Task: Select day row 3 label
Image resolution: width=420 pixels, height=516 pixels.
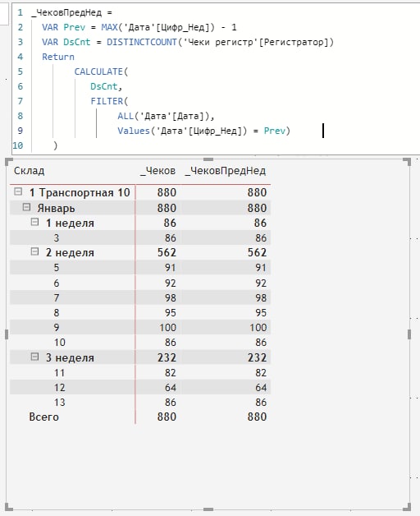Action: [x=57, y=238]
